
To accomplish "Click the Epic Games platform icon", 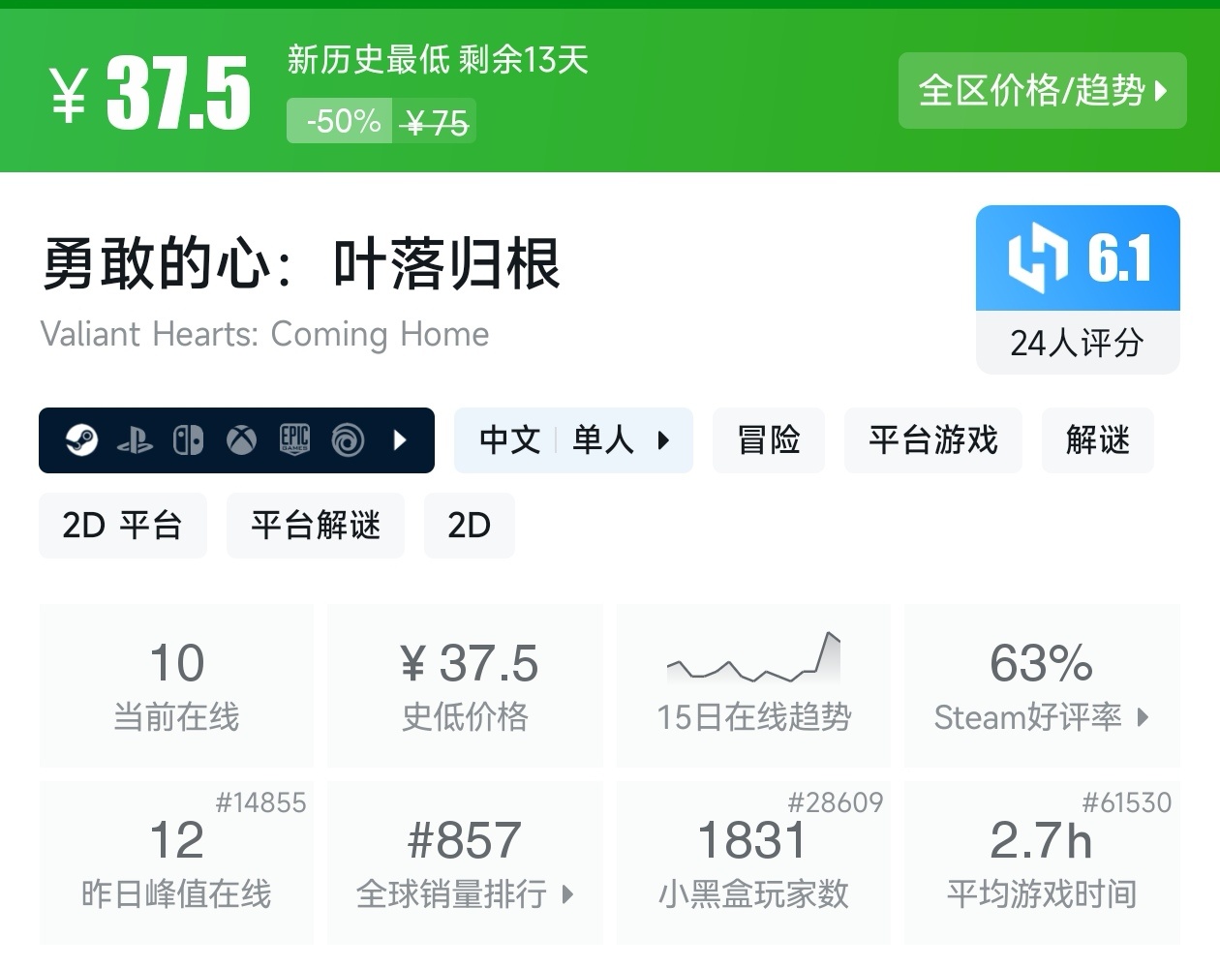I will 293,441.
